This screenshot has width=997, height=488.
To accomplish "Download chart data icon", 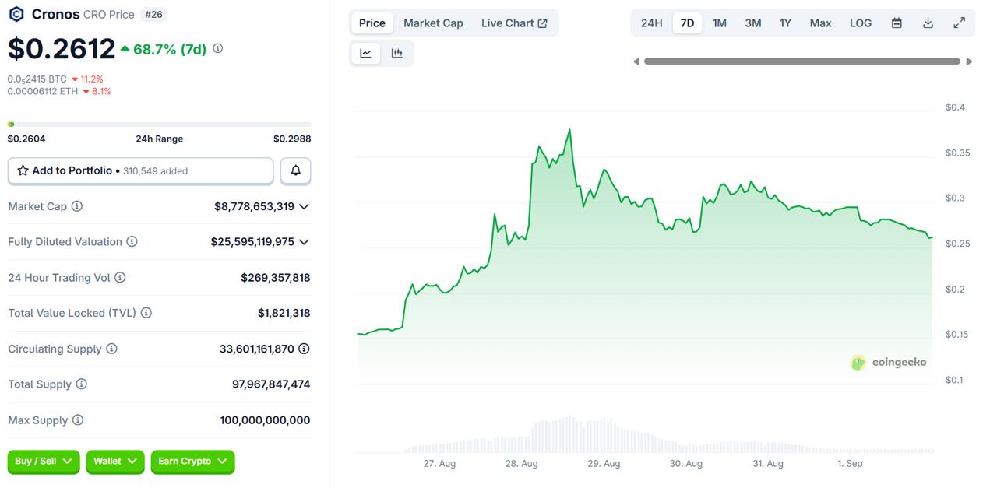I will 928,23.
